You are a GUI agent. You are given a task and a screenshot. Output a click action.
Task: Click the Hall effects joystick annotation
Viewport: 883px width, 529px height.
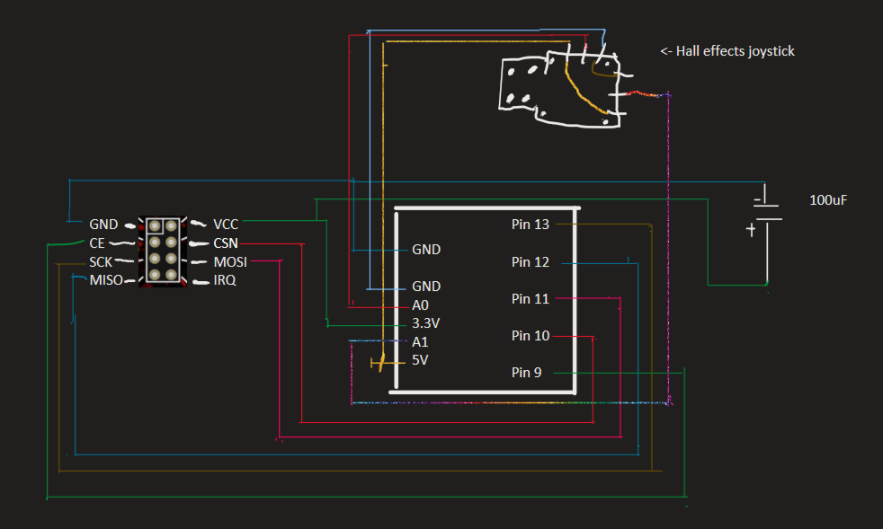(x=727, y=51)
